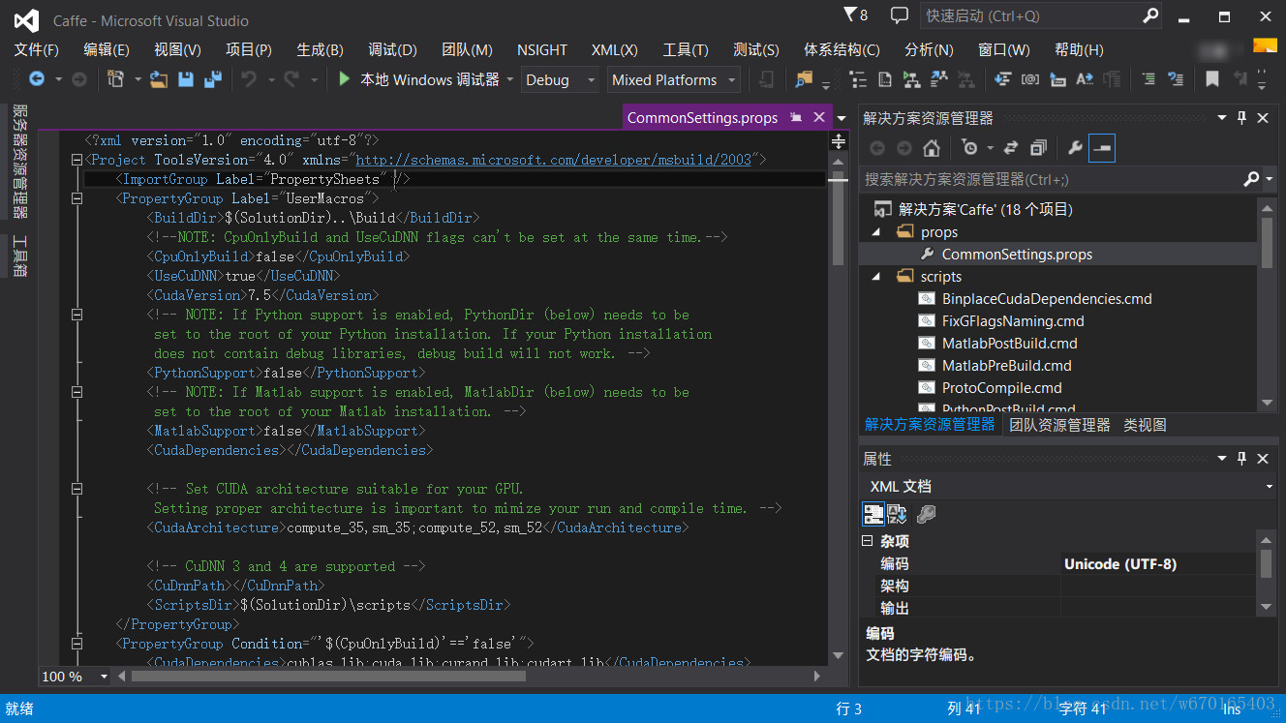
Task: Click the Redo arrow icon
Action: pos(291,79)
